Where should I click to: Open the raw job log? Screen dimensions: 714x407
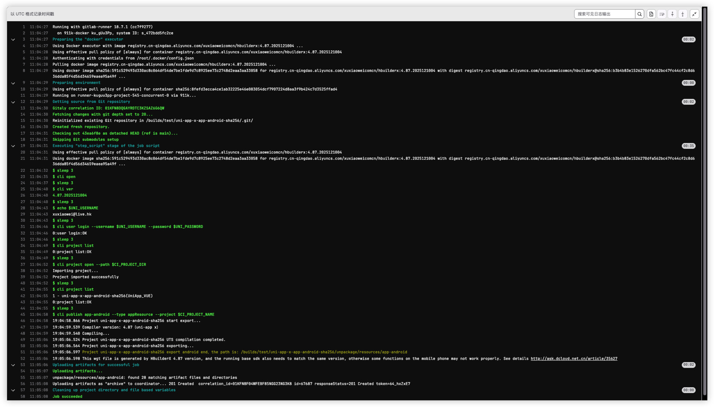(651, 14)
